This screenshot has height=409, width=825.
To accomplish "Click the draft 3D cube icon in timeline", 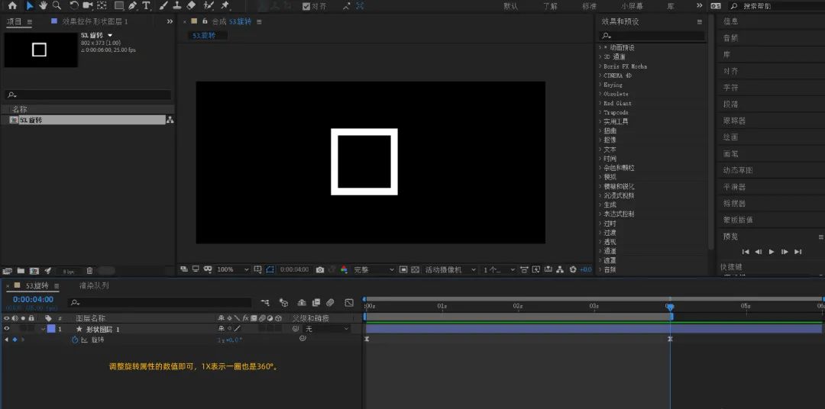I will [283, 302].
